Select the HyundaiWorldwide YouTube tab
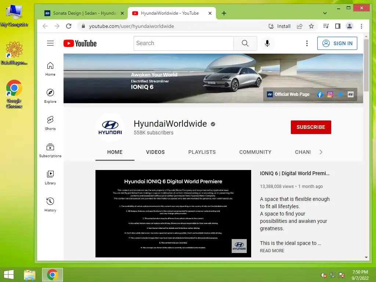The width and height of the screenshot is (376, 282). [169, 13]
